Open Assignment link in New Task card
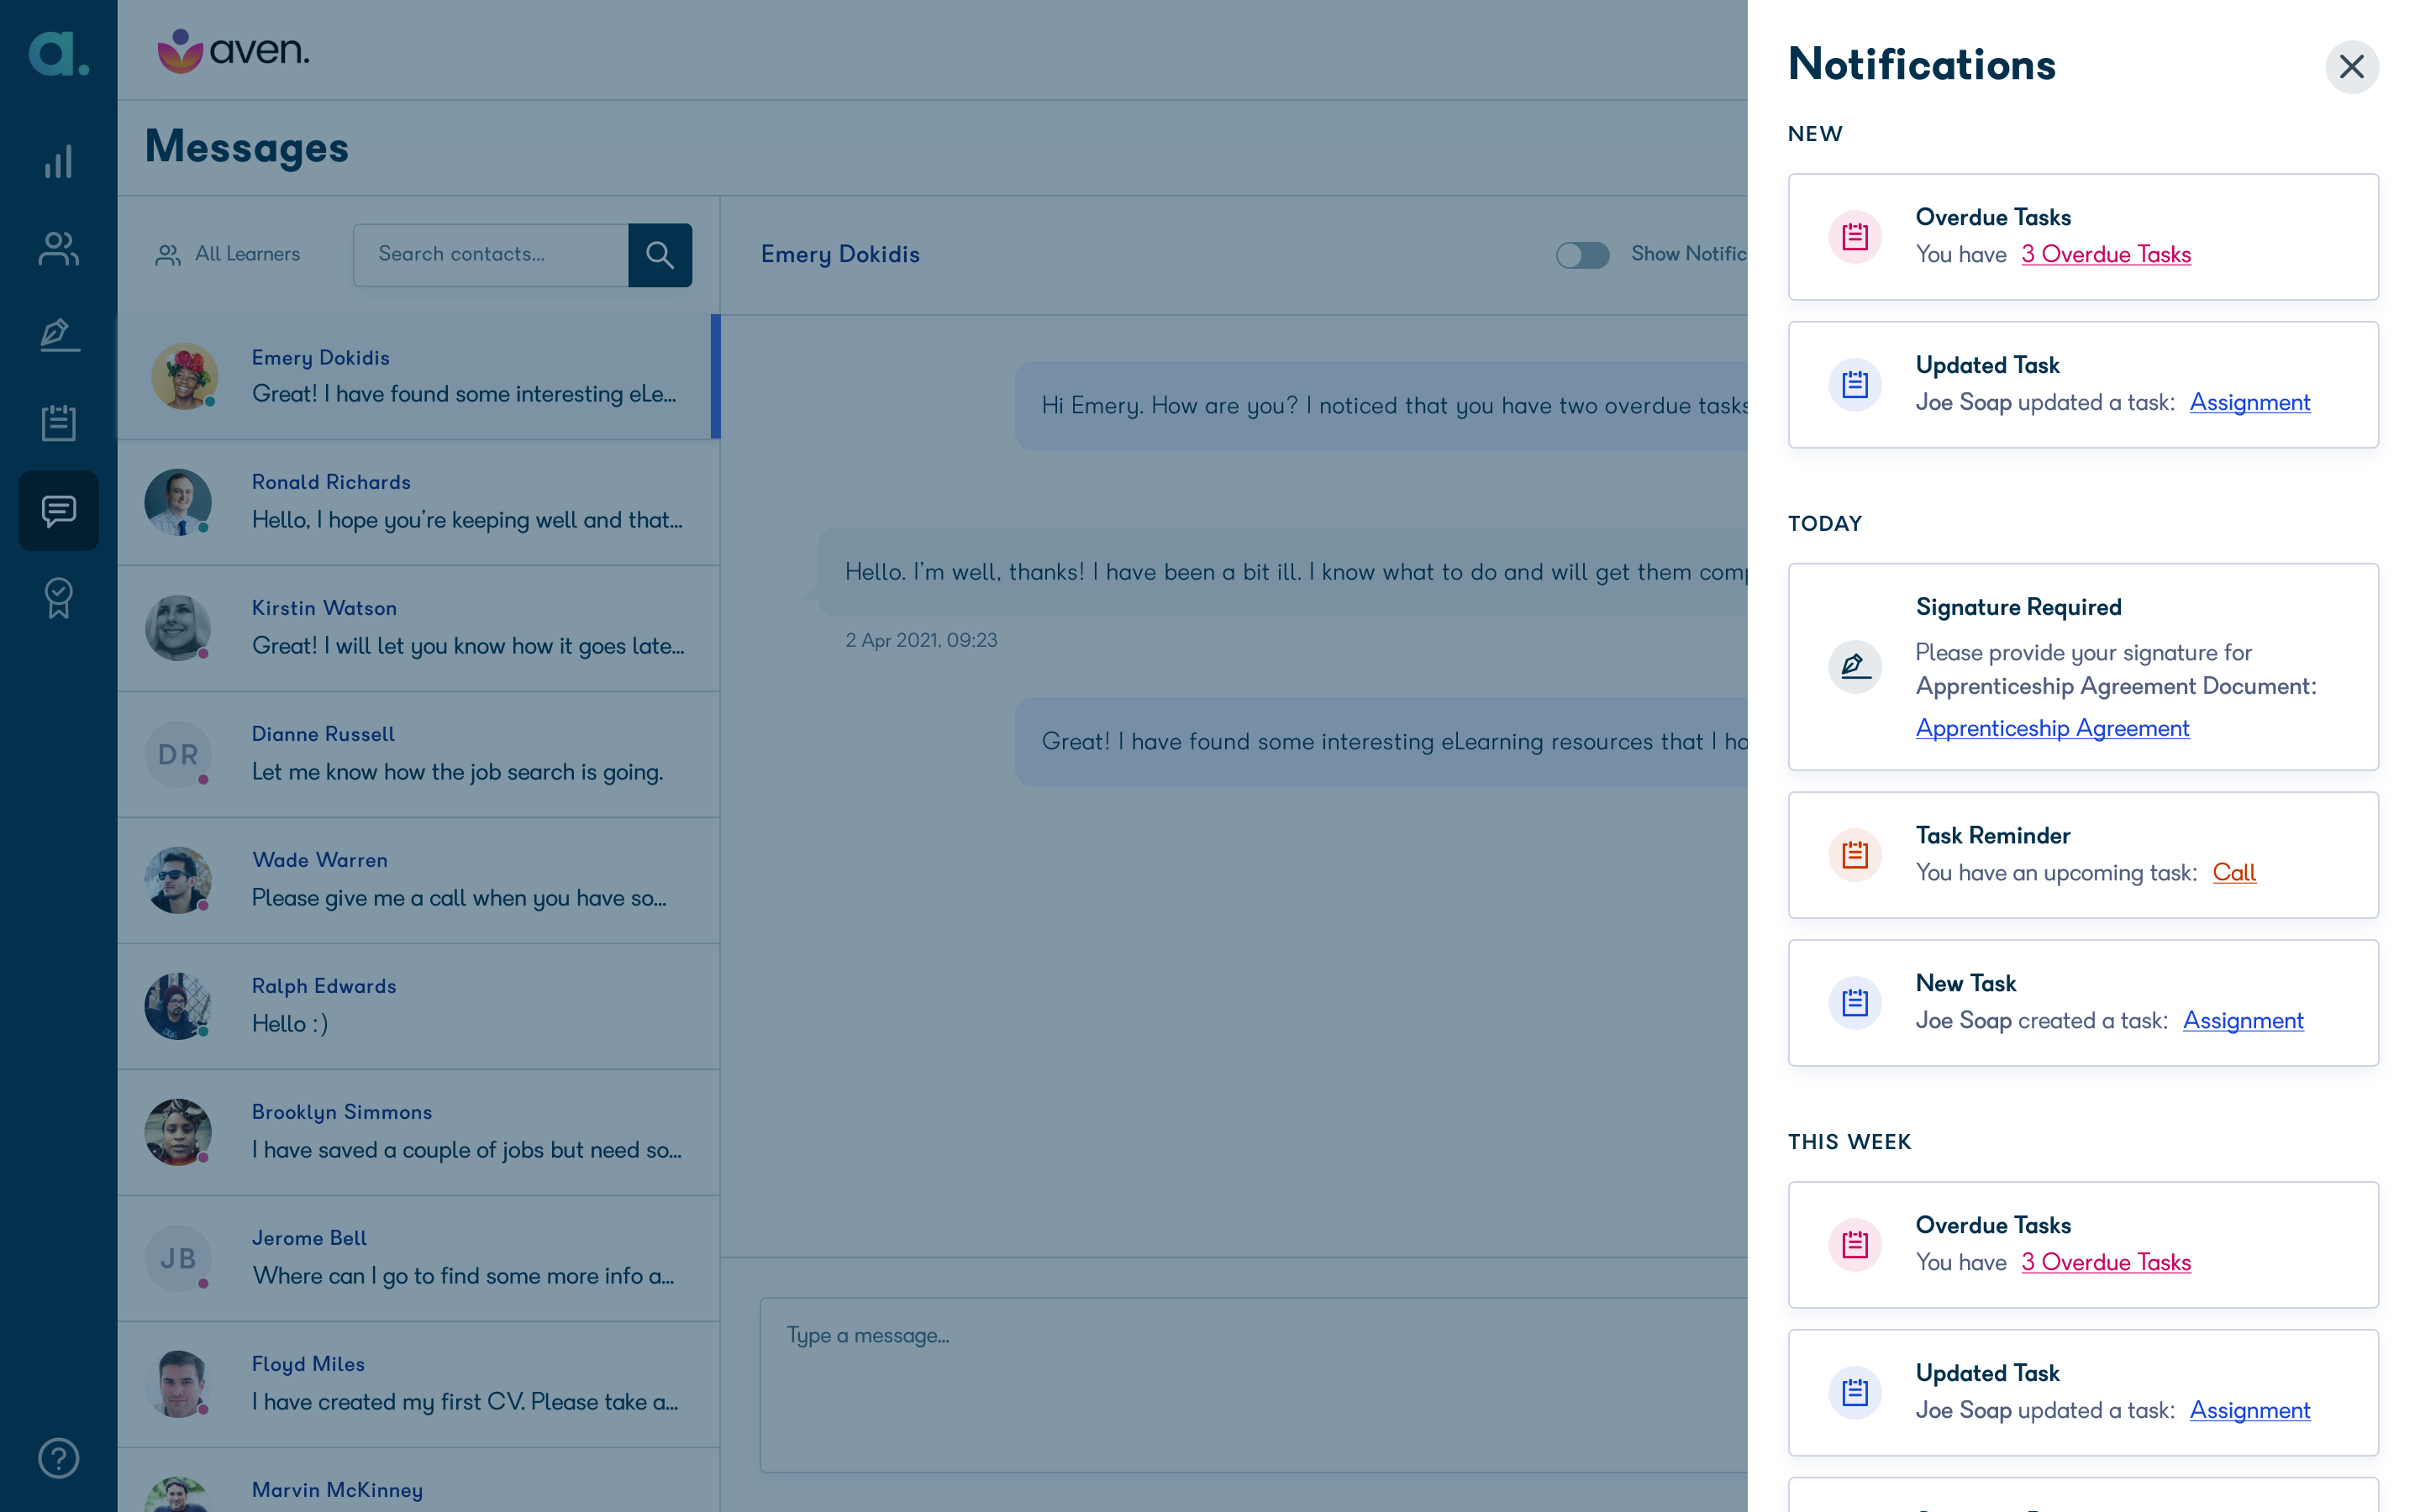The height and width of the screenshot is (1512, 2420). 2243,1020
